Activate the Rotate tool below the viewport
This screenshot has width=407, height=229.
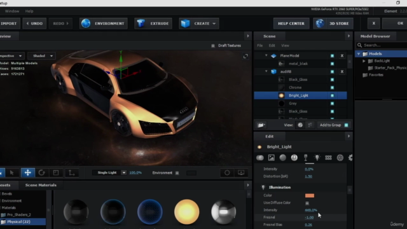[x=41, y=172]
